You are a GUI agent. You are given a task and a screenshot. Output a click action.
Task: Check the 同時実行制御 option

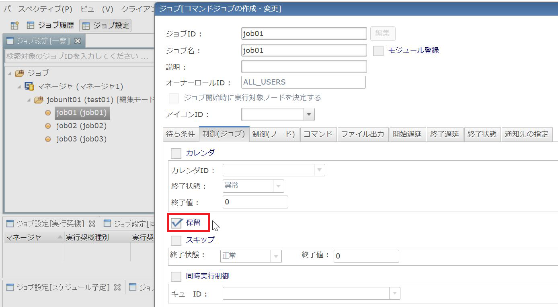(x=176, y=277)
